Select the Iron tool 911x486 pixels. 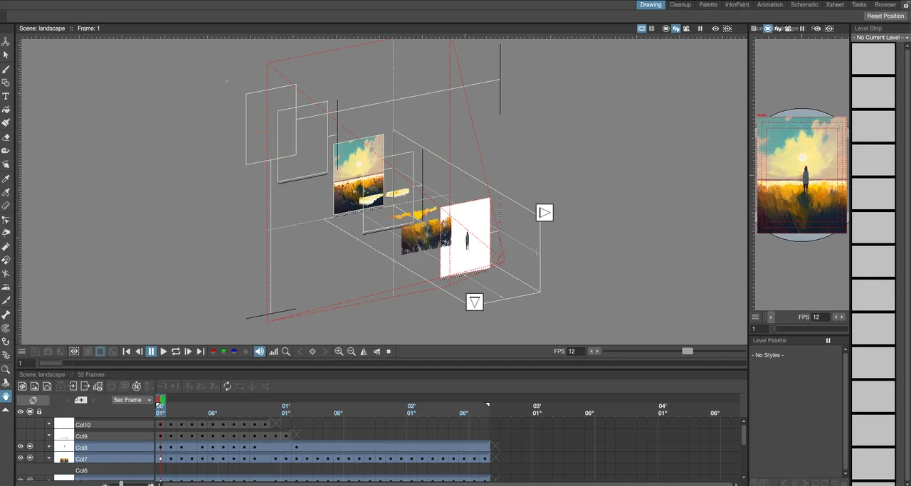[6, 287]
